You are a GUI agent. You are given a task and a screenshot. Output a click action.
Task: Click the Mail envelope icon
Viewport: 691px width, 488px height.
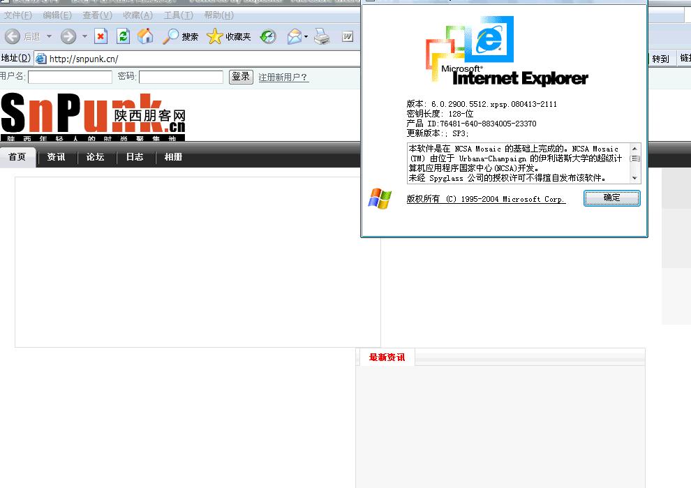point(294,36)
